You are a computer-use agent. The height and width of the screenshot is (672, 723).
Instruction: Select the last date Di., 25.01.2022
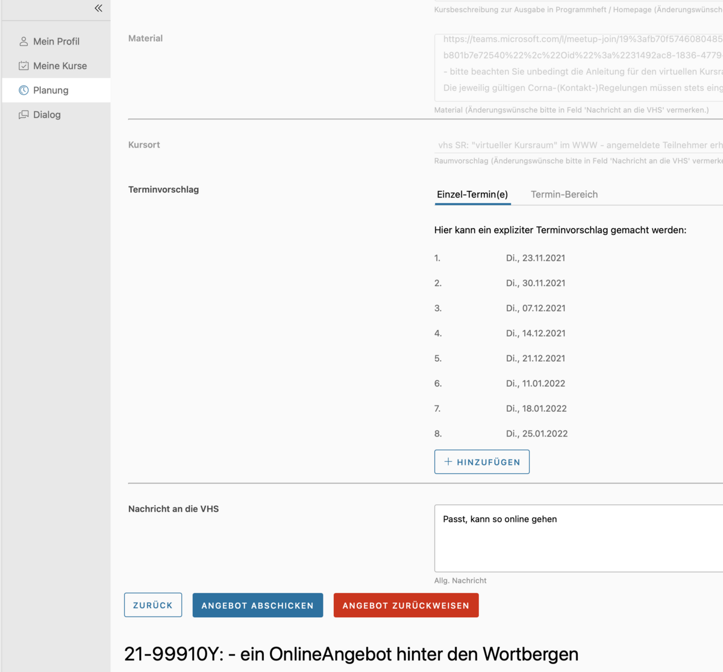pos(536,434)
